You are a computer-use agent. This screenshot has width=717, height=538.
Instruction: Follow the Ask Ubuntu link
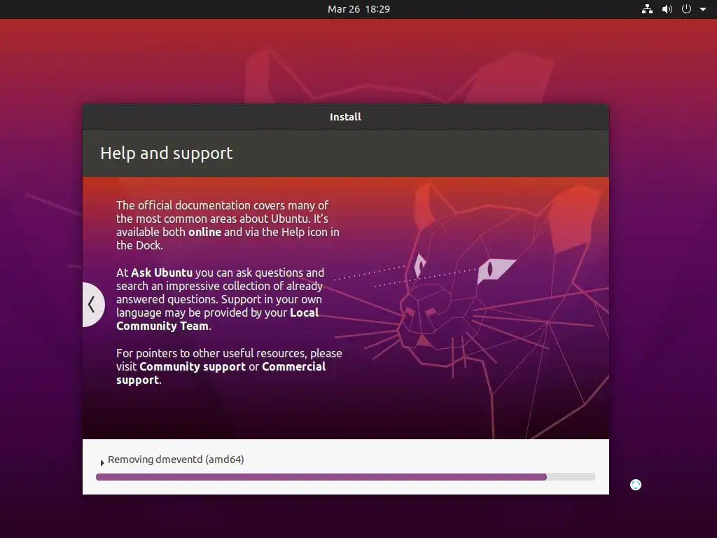tap(162, 273)
